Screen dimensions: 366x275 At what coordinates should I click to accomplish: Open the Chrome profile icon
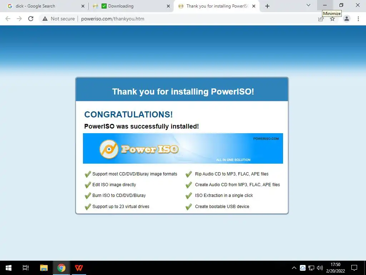[x=347, y=19]
